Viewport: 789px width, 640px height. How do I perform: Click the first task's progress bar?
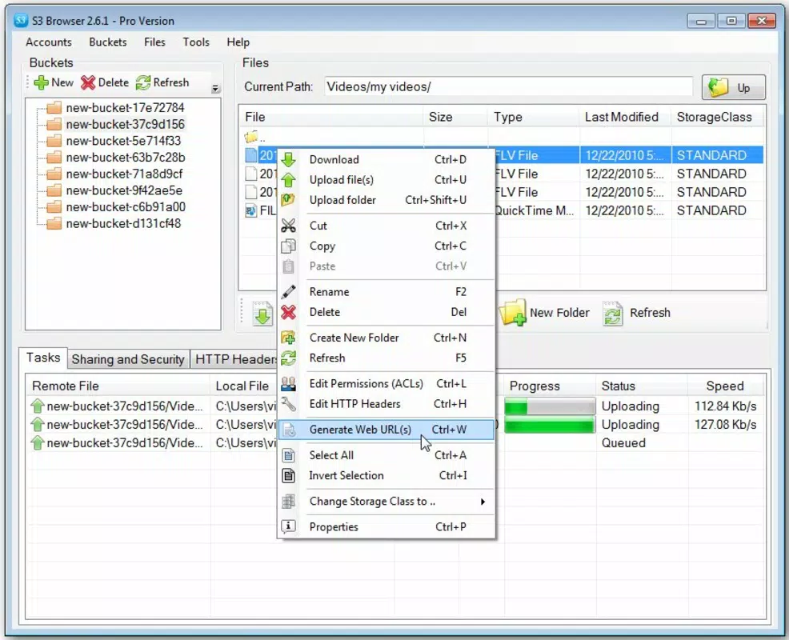pos(550,406)
